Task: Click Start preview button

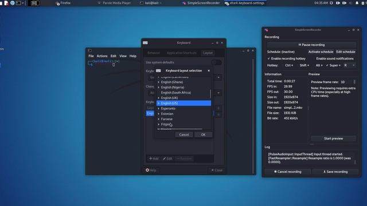Action: click(334, 138)
